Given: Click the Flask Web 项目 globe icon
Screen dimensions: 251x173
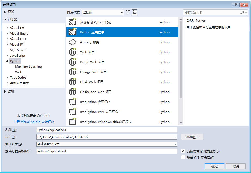Looking at the screenshot, I should coord(73,82).
